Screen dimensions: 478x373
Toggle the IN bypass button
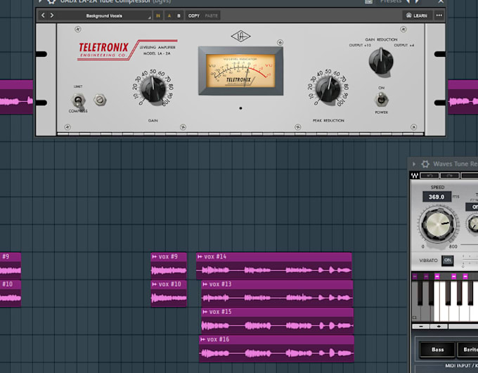point(158,16)
